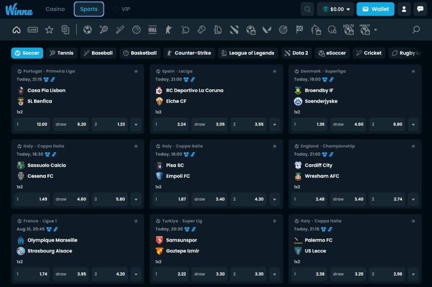Expand more markets for Deportivo vs Elche

coord(274,124)
